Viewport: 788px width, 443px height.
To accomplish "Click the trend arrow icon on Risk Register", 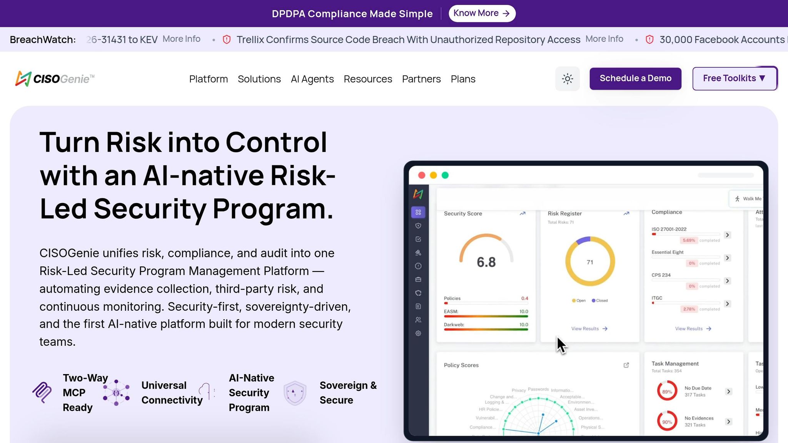I will pyautogui.click(x=626, y=213).
